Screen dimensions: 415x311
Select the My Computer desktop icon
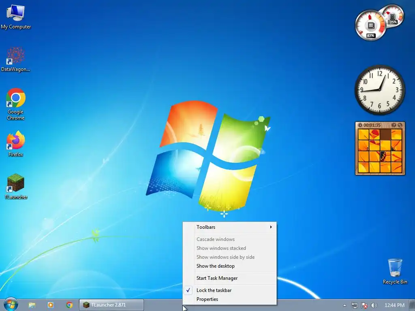pos(16,17)
